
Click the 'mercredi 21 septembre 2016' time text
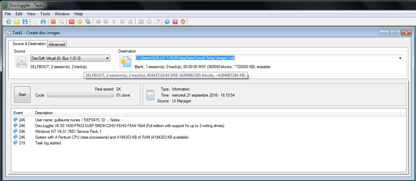203,95
